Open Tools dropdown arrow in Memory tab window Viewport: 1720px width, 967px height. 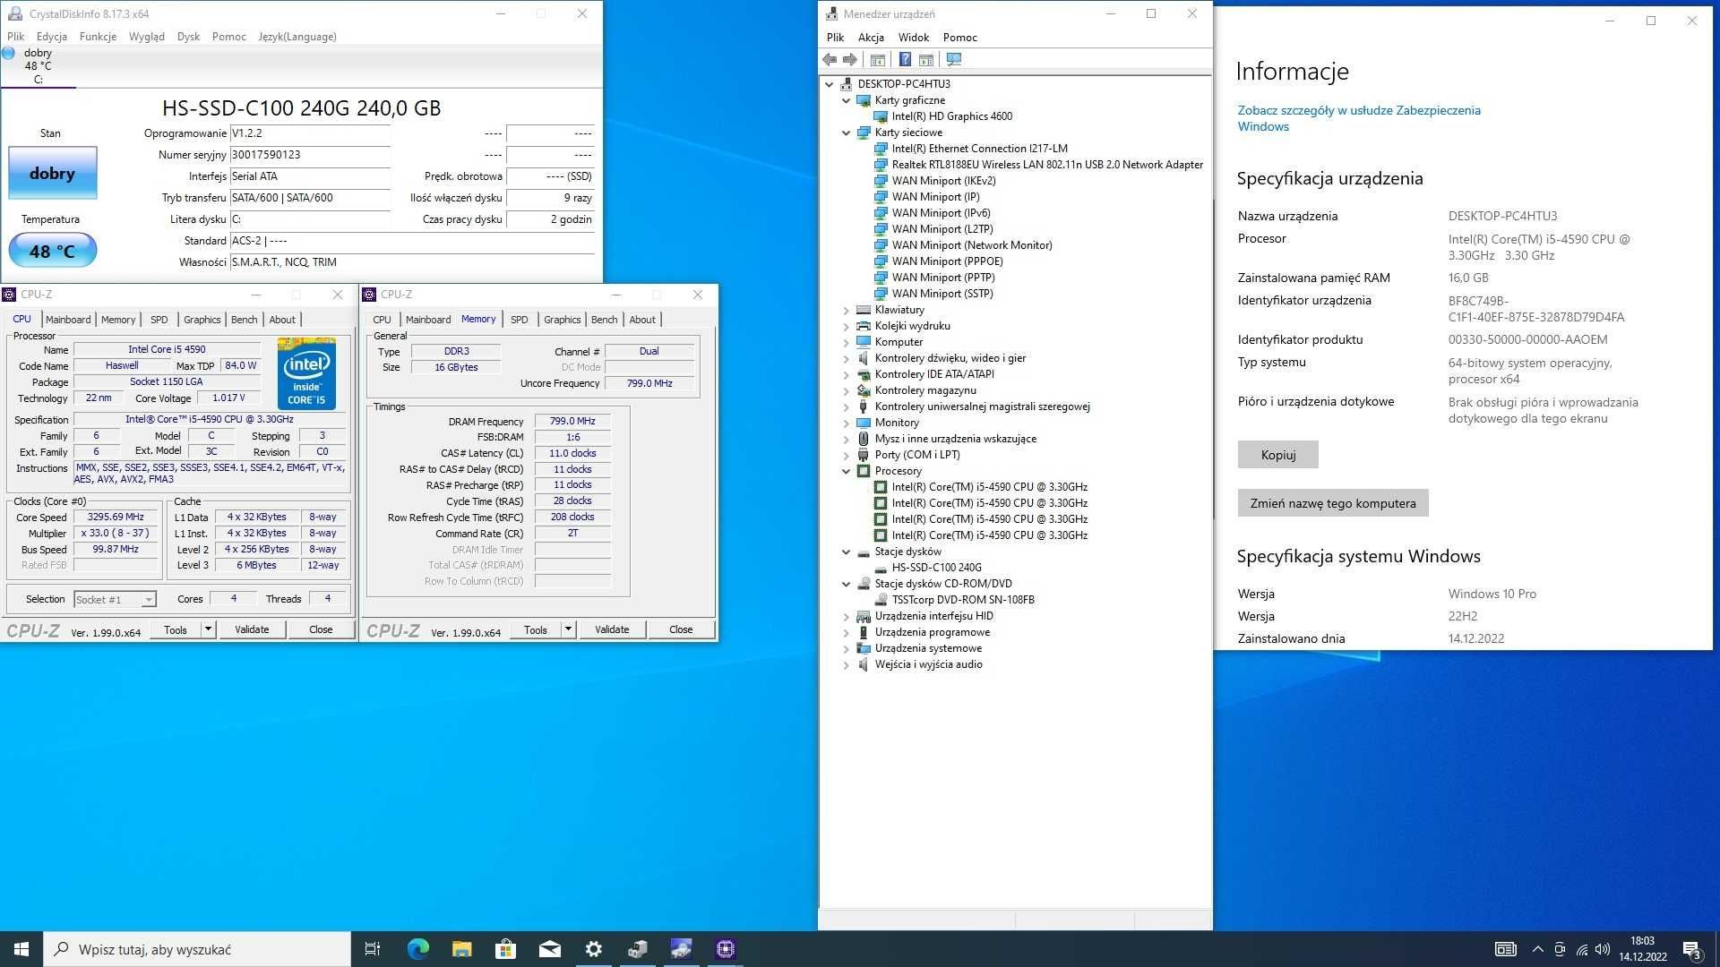point(568,629)
